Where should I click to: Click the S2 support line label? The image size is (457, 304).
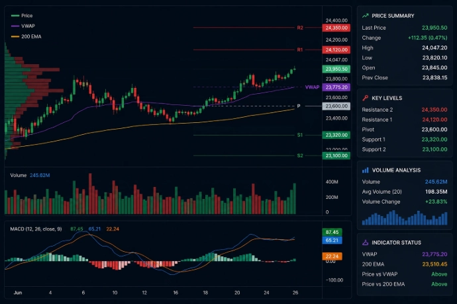(x=300, y=156)
